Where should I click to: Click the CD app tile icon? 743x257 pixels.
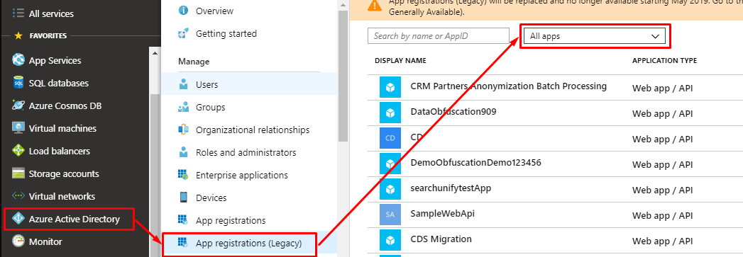(390, 138)
